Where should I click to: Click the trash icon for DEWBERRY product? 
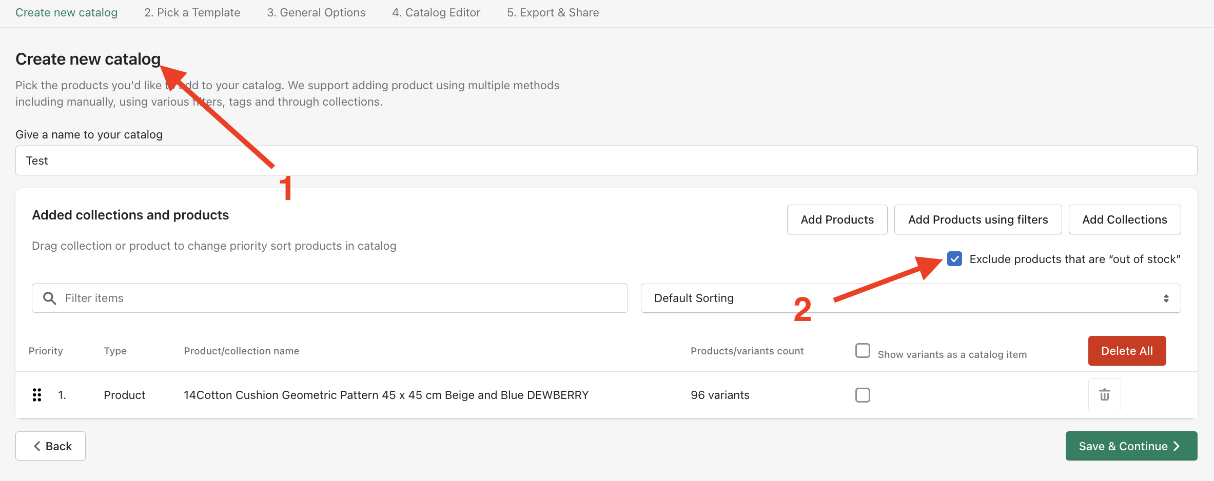(x=1104, y=395)
